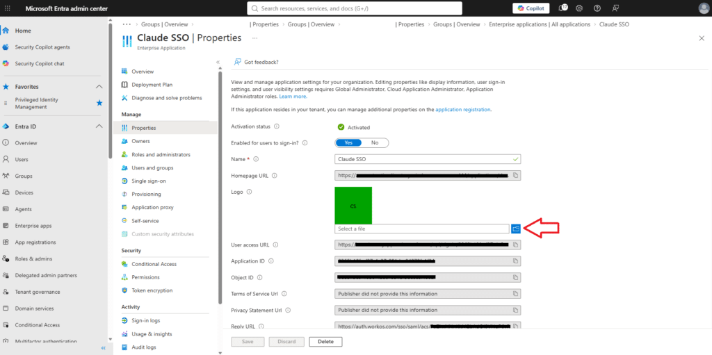Browse for logo file folder icon
Viewport: 712px width, 355px height.
pyautogui.click(x=515, y=229)
